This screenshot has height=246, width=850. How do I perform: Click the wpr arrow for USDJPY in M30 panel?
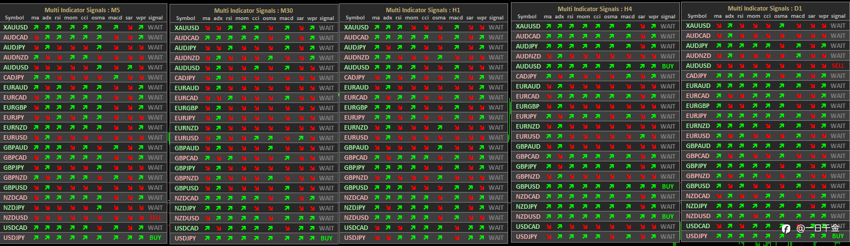312,238
